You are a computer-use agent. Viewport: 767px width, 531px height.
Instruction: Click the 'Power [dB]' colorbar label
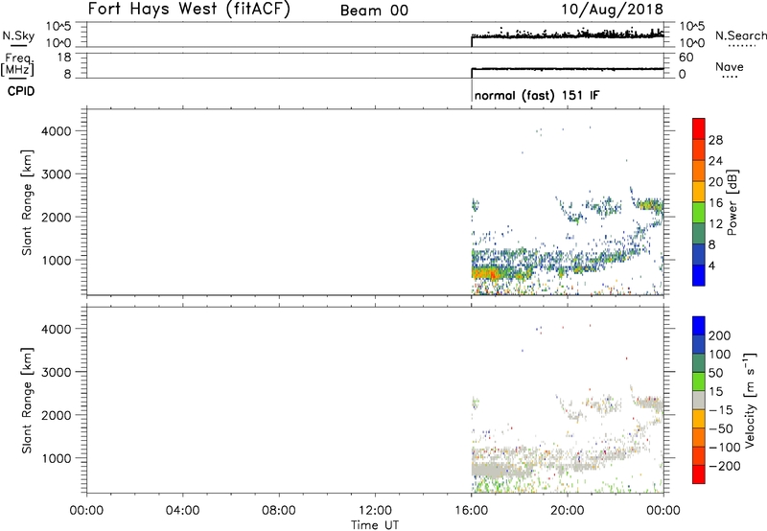[x=732, y=202]
